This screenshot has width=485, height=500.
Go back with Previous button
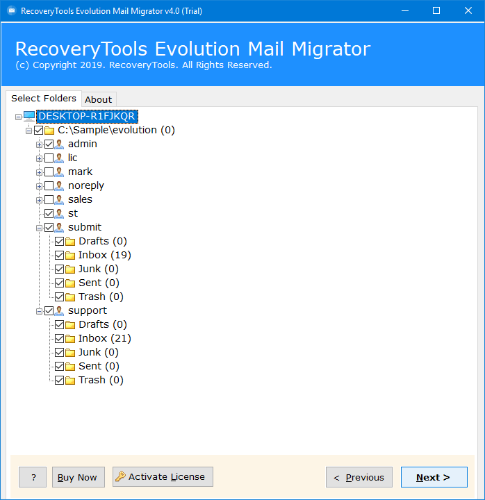pyautogui.click(x=359, y=477)
